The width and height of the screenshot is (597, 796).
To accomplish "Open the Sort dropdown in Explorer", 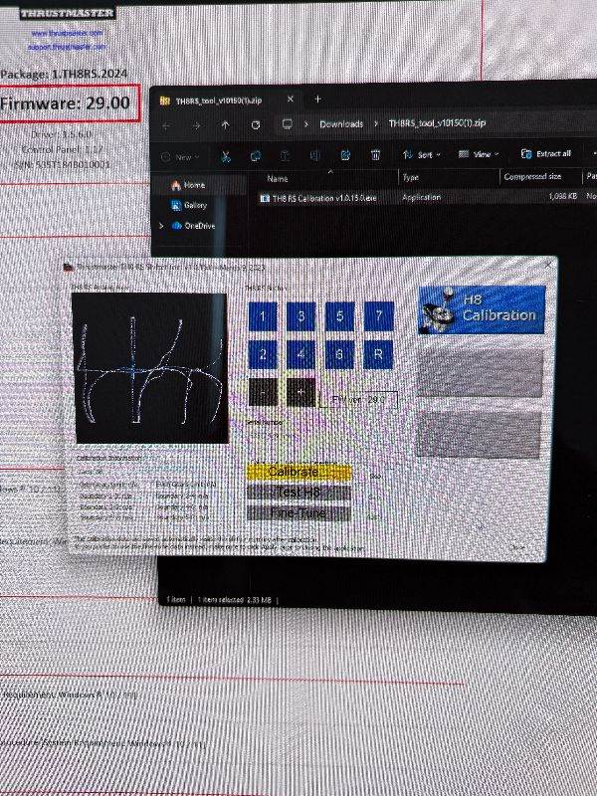I will pyautogui.click(x=422, y=155).
